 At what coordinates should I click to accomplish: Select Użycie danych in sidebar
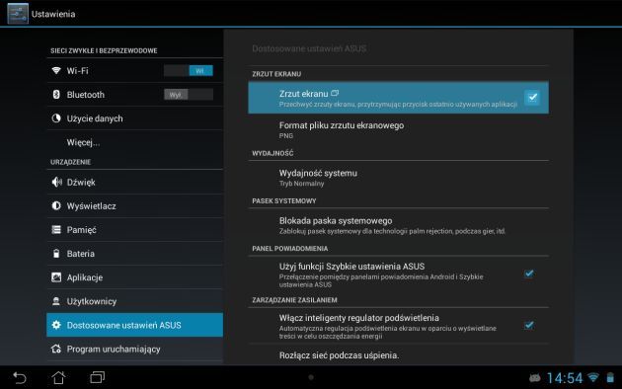[x=134, y=118]
